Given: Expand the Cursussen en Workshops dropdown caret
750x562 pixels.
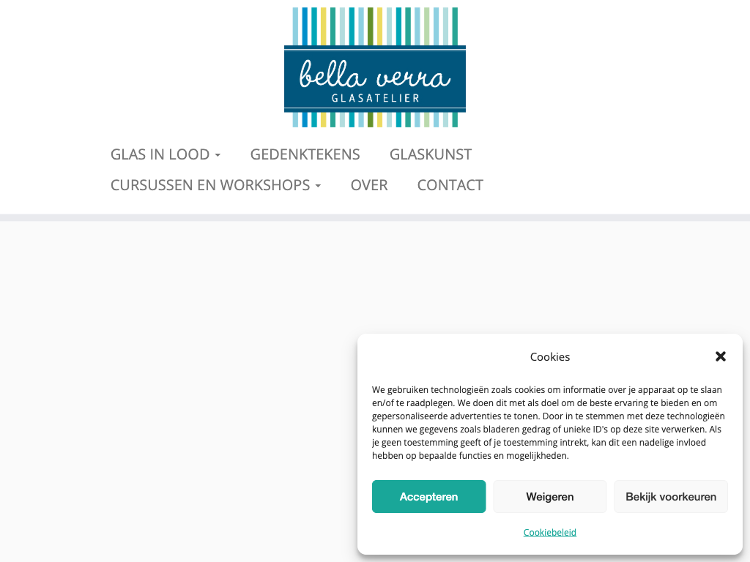Looking at the screenshot, I should click(x=318, y=186).
